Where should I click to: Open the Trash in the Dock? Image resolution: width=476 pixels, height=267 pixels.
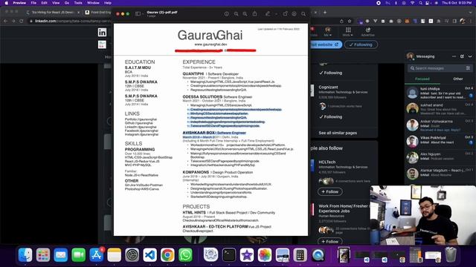pyautogui.click(x=451, y=254)
